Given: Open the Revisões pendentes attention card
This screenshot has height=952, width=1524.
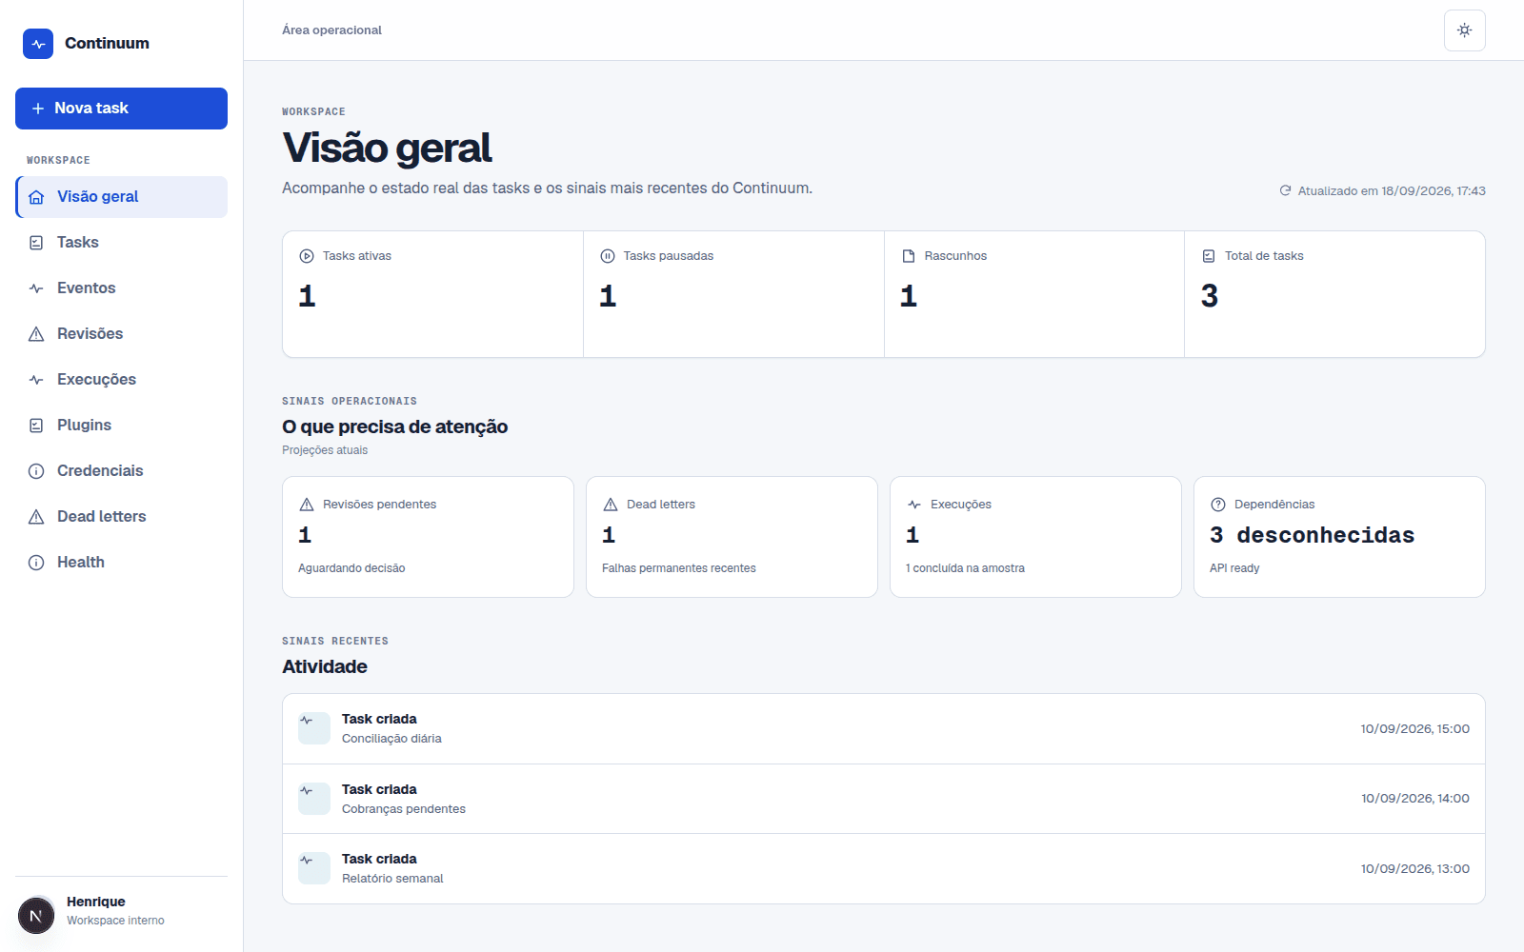Looking at the screenshot, I should (428, 537).
